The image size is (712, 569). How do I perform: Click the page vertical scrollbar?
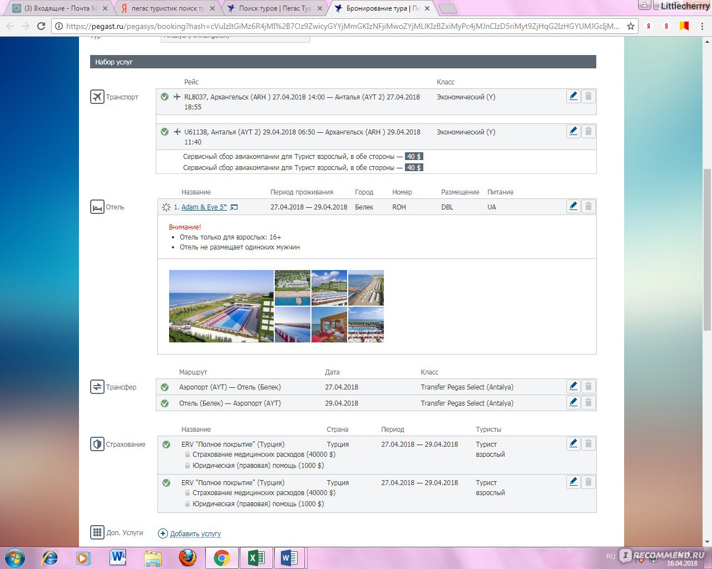707,250
